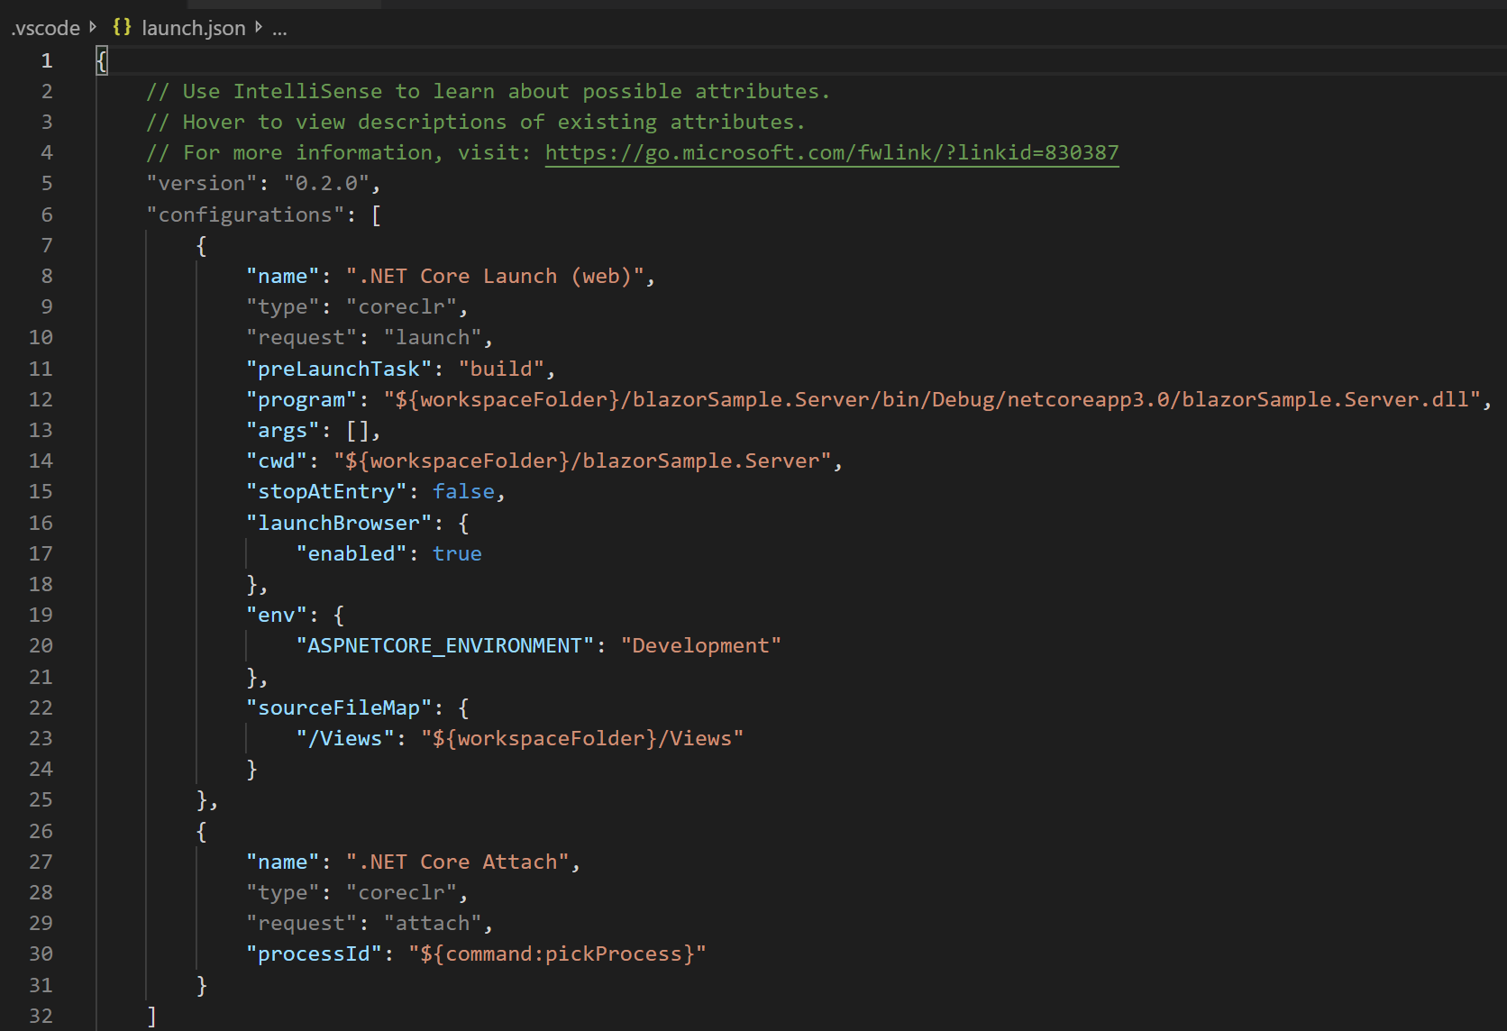The width and height of the screenshot is (1507, 1031).
Task: Click the "sourceFileMap" property name
Action: coord(337,707)
